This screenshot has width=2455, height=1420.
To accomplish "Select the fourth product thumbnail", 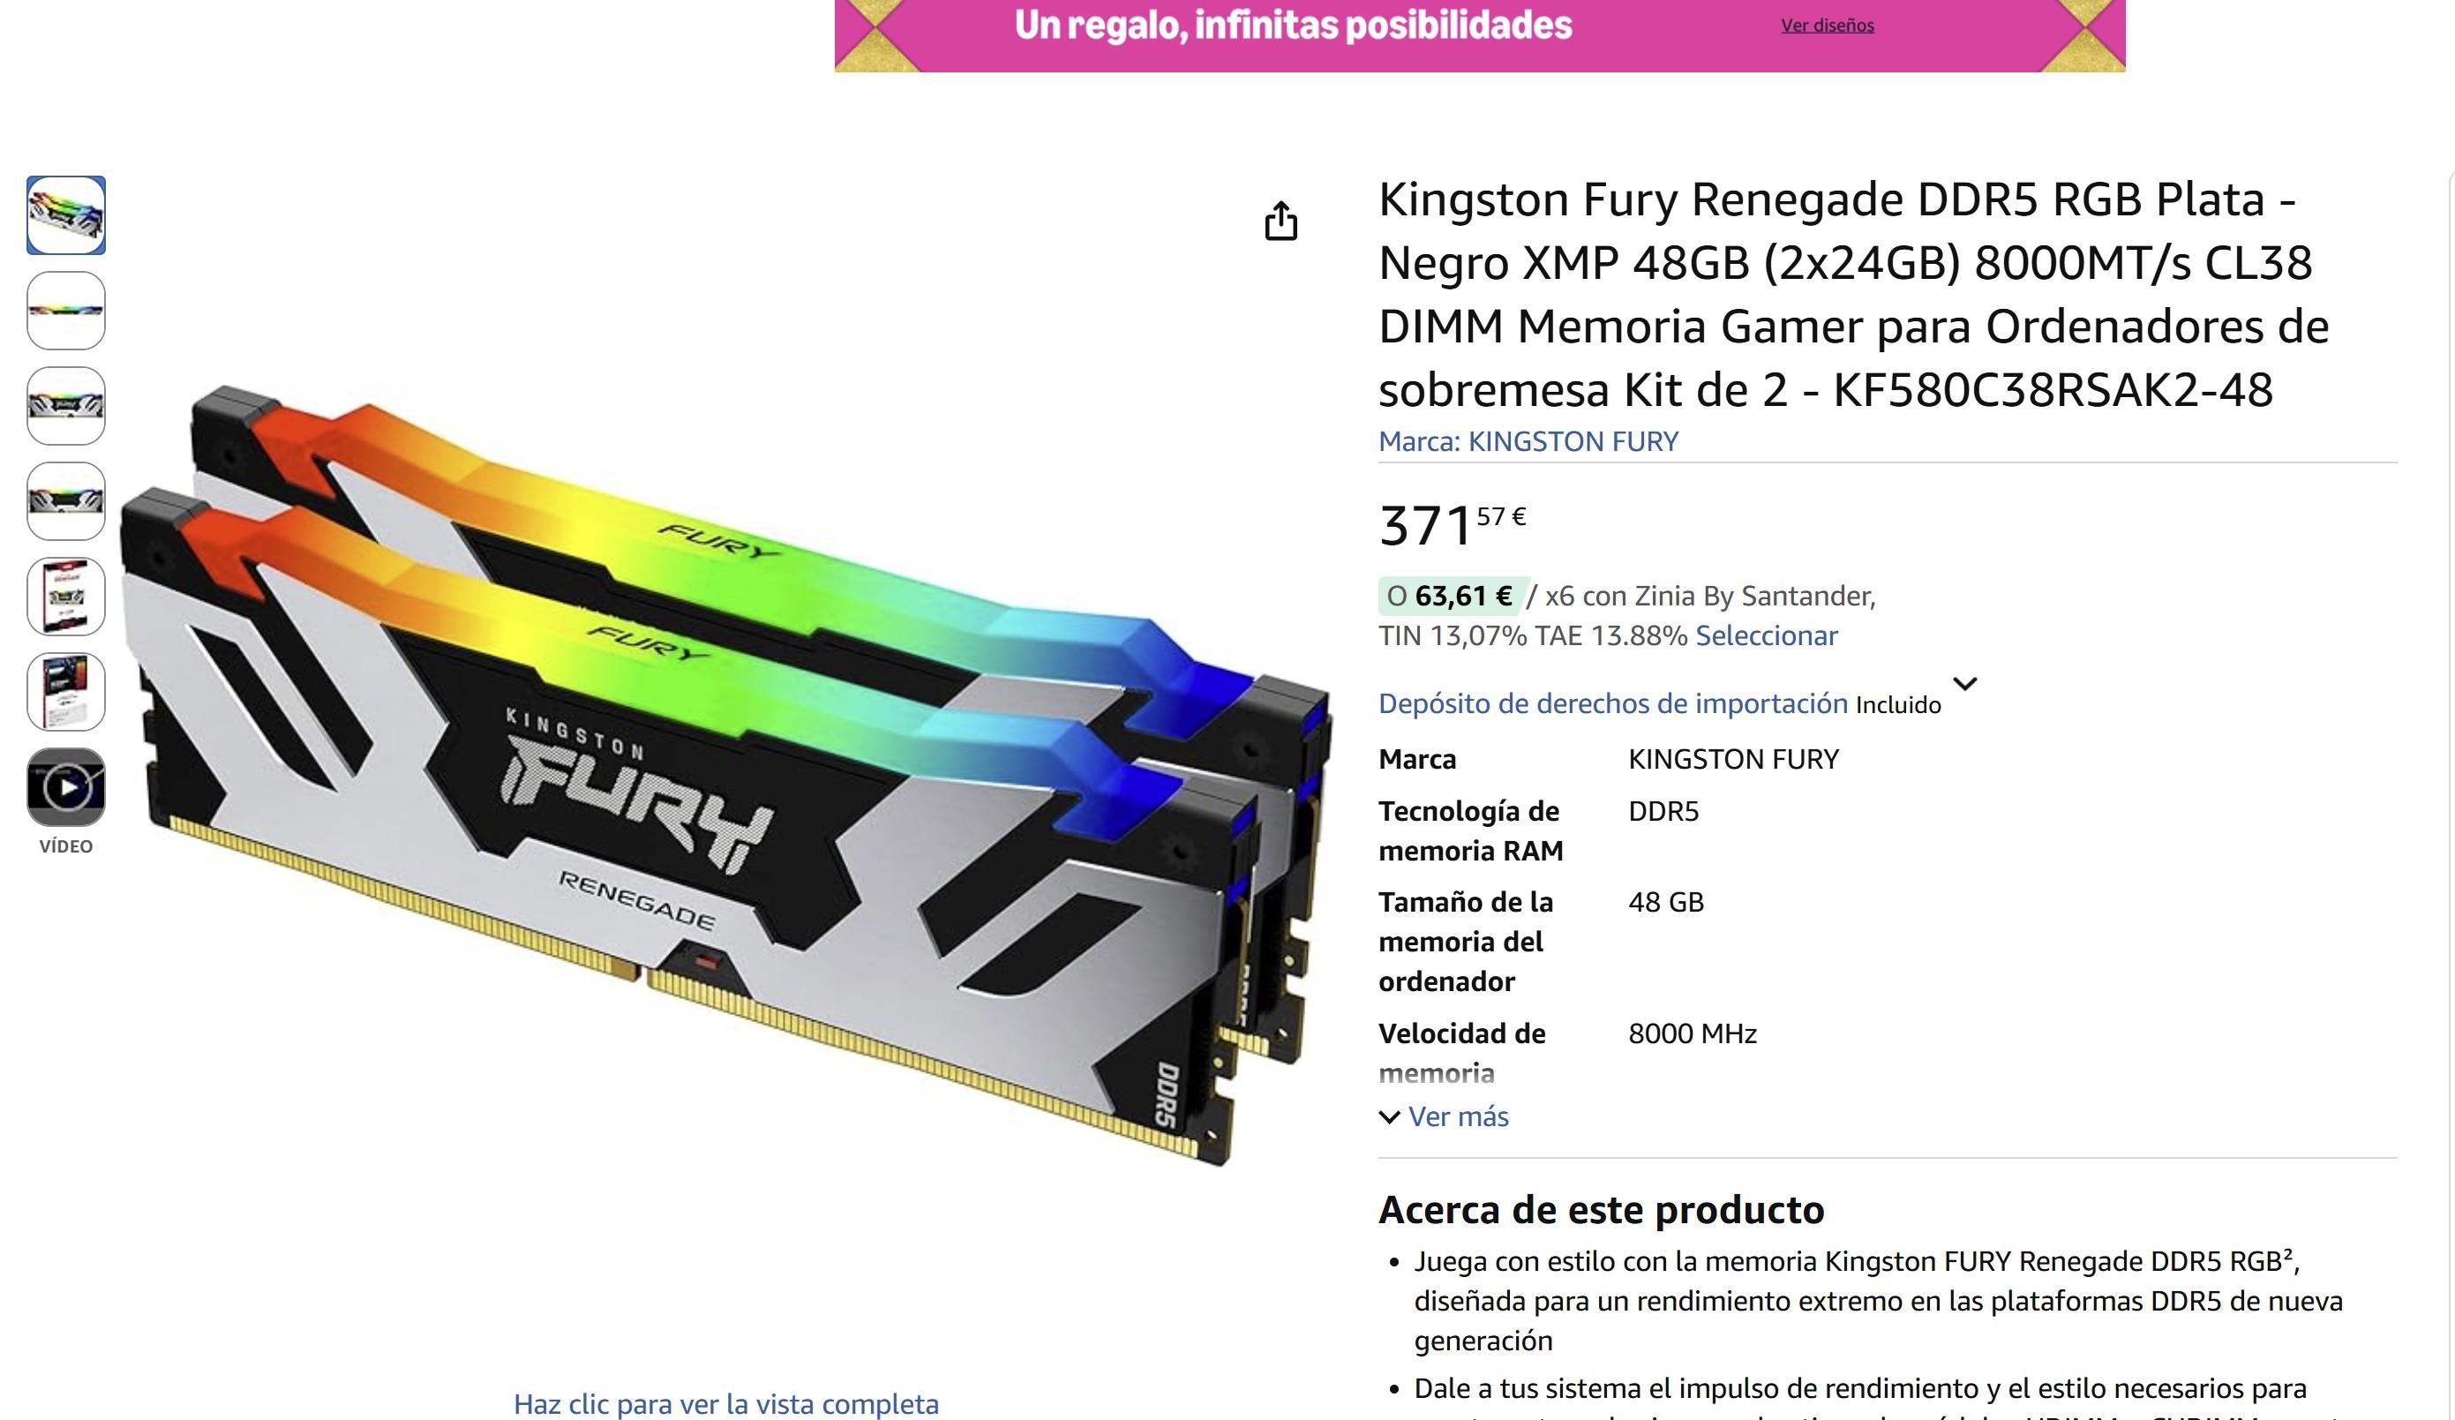I will tap(66, 501).
